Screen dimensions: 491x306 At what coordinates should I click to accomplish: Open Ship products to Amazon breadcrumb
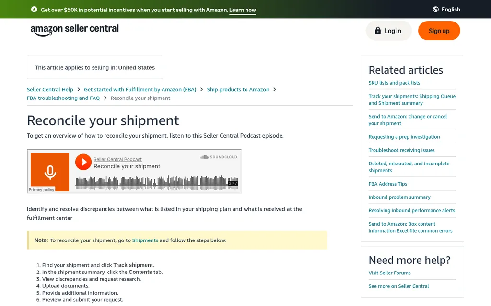pos(238,89)
